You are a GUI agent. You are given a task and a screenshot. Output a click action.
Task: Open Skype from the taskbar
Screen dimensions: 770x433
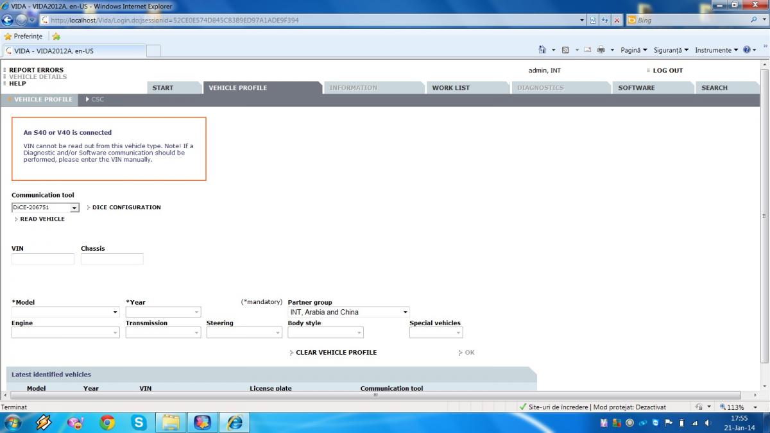[x=139, y=422]
